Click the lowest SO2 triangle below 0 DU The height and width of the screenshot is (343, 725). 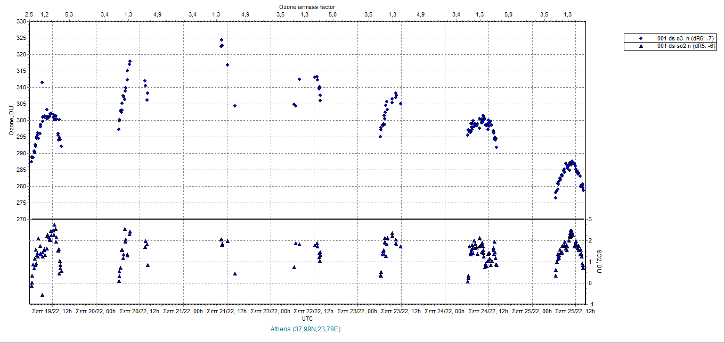(42, 295)
